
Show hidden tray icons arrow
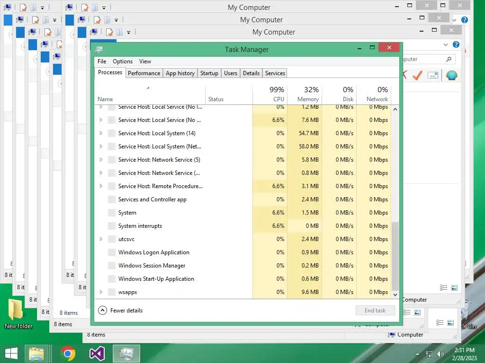click(418, 354)
